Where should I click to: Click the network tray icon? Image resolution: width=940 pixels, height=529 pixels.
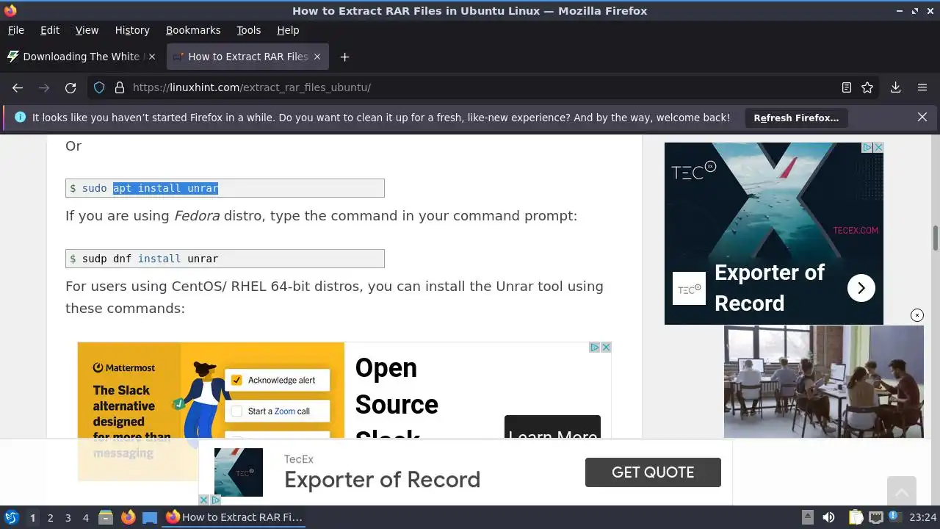coord(875,517)
